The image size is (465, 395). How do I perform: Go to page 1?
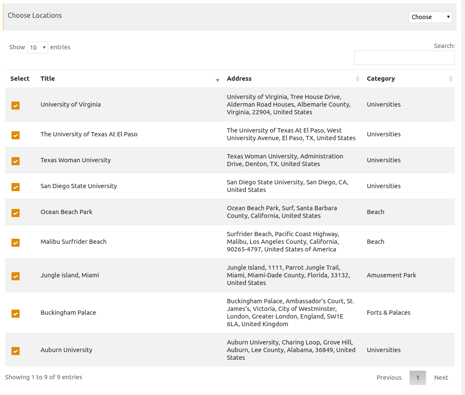pos(417,378)
